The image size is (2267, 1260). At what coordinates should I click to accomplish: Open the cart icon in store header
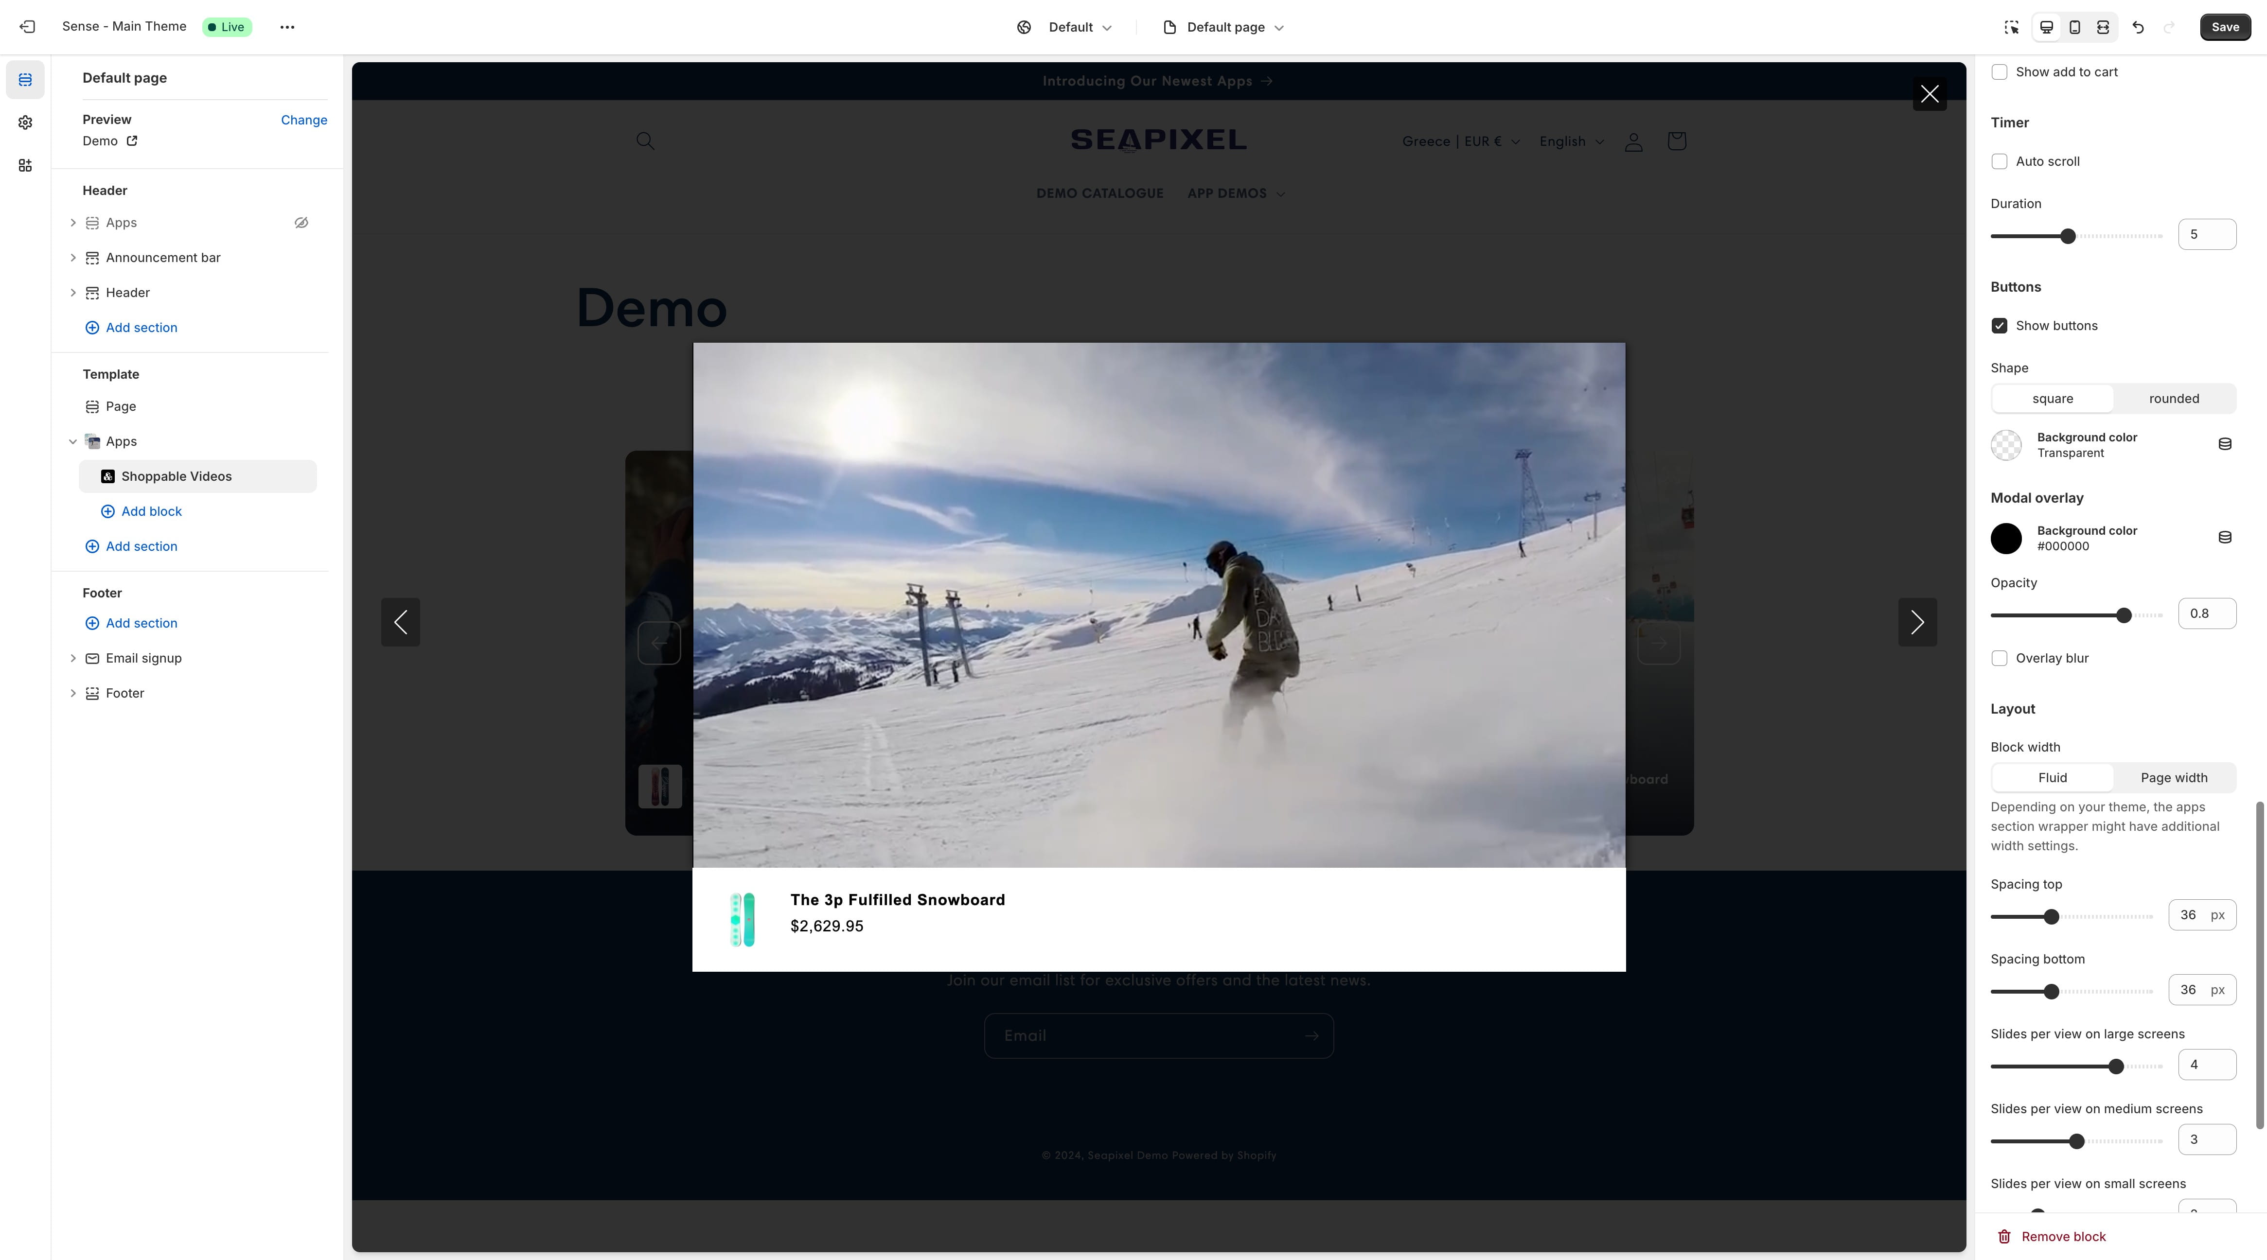coord(1677,141)
